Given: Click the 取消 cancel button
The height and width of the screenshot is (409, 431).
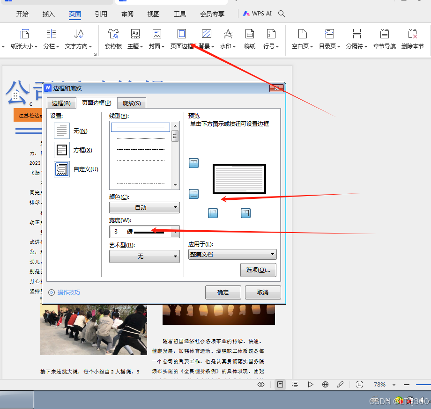Looking at the screenshot, I should coord(263,292).
